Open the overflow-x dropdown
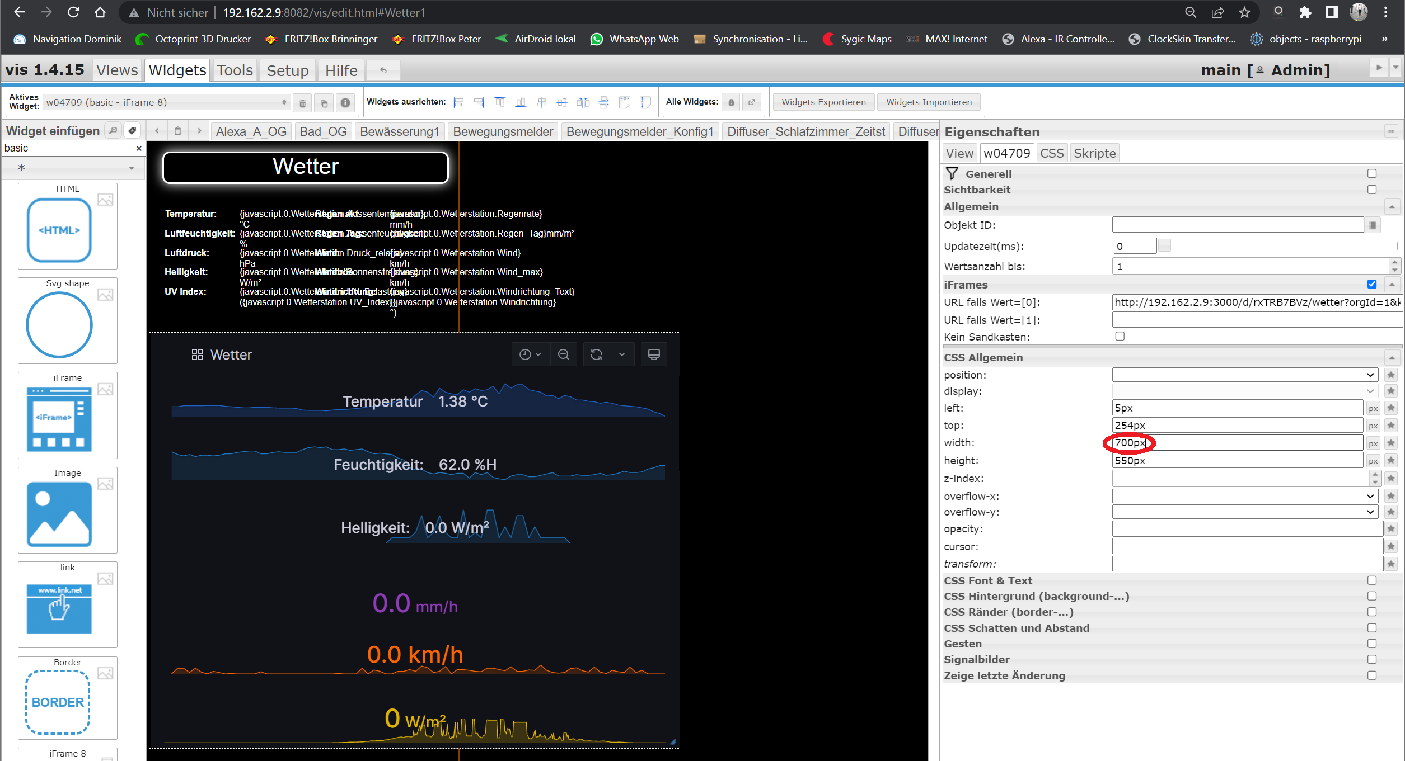The width and height of the screenshot is (1405, 761). click(x=1244, y=496)
